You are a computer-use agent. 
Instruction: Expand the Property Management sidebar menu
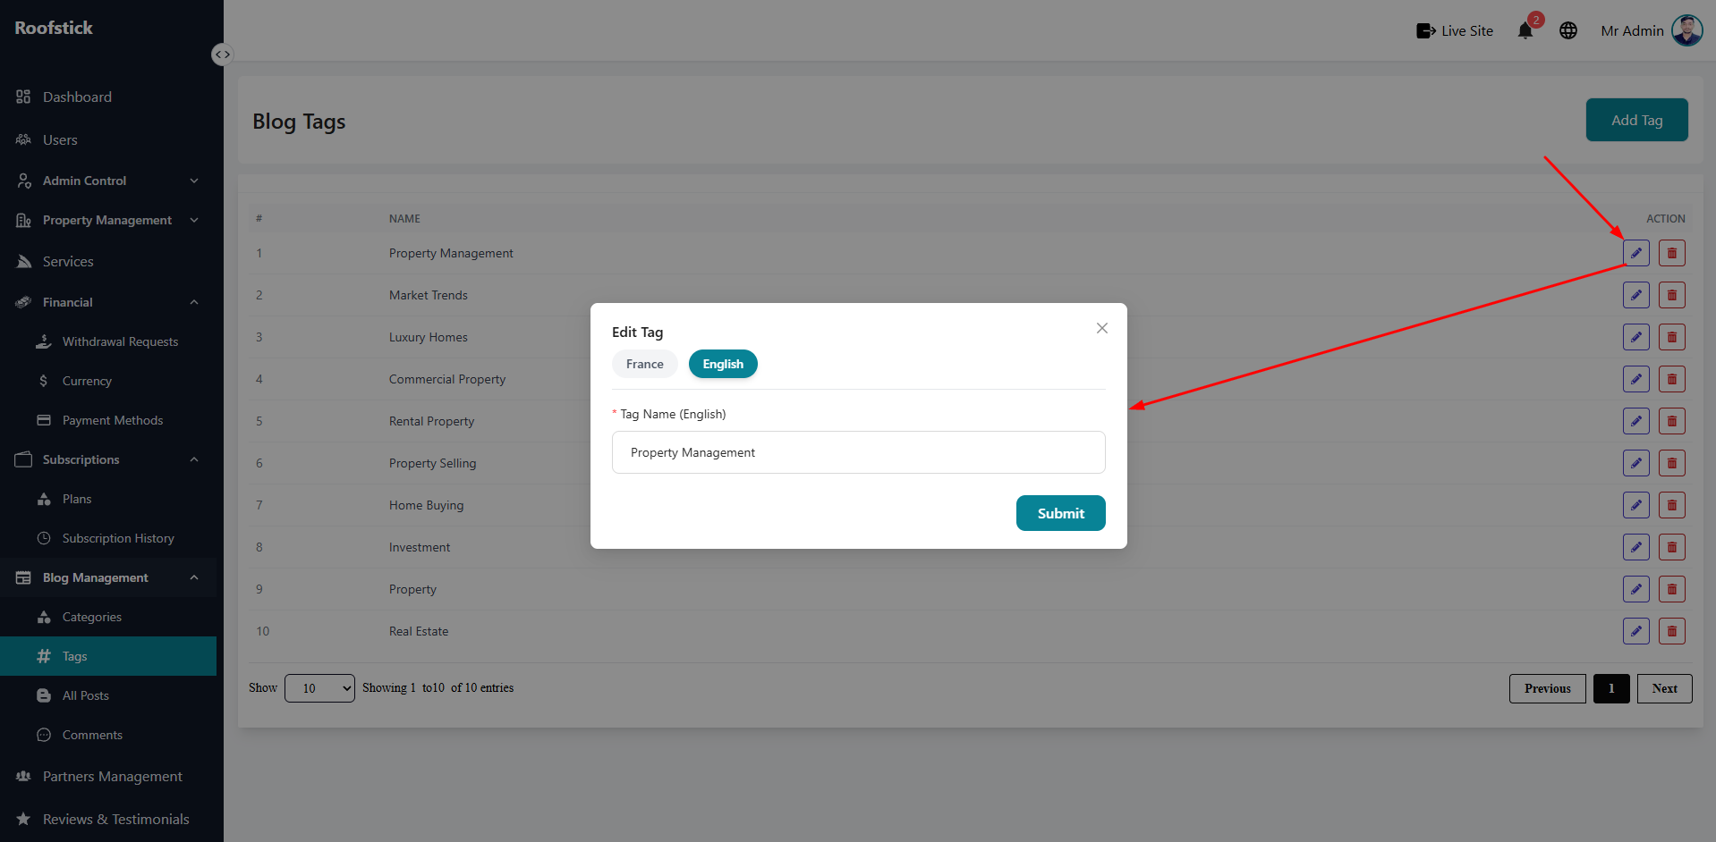(108, 220)
